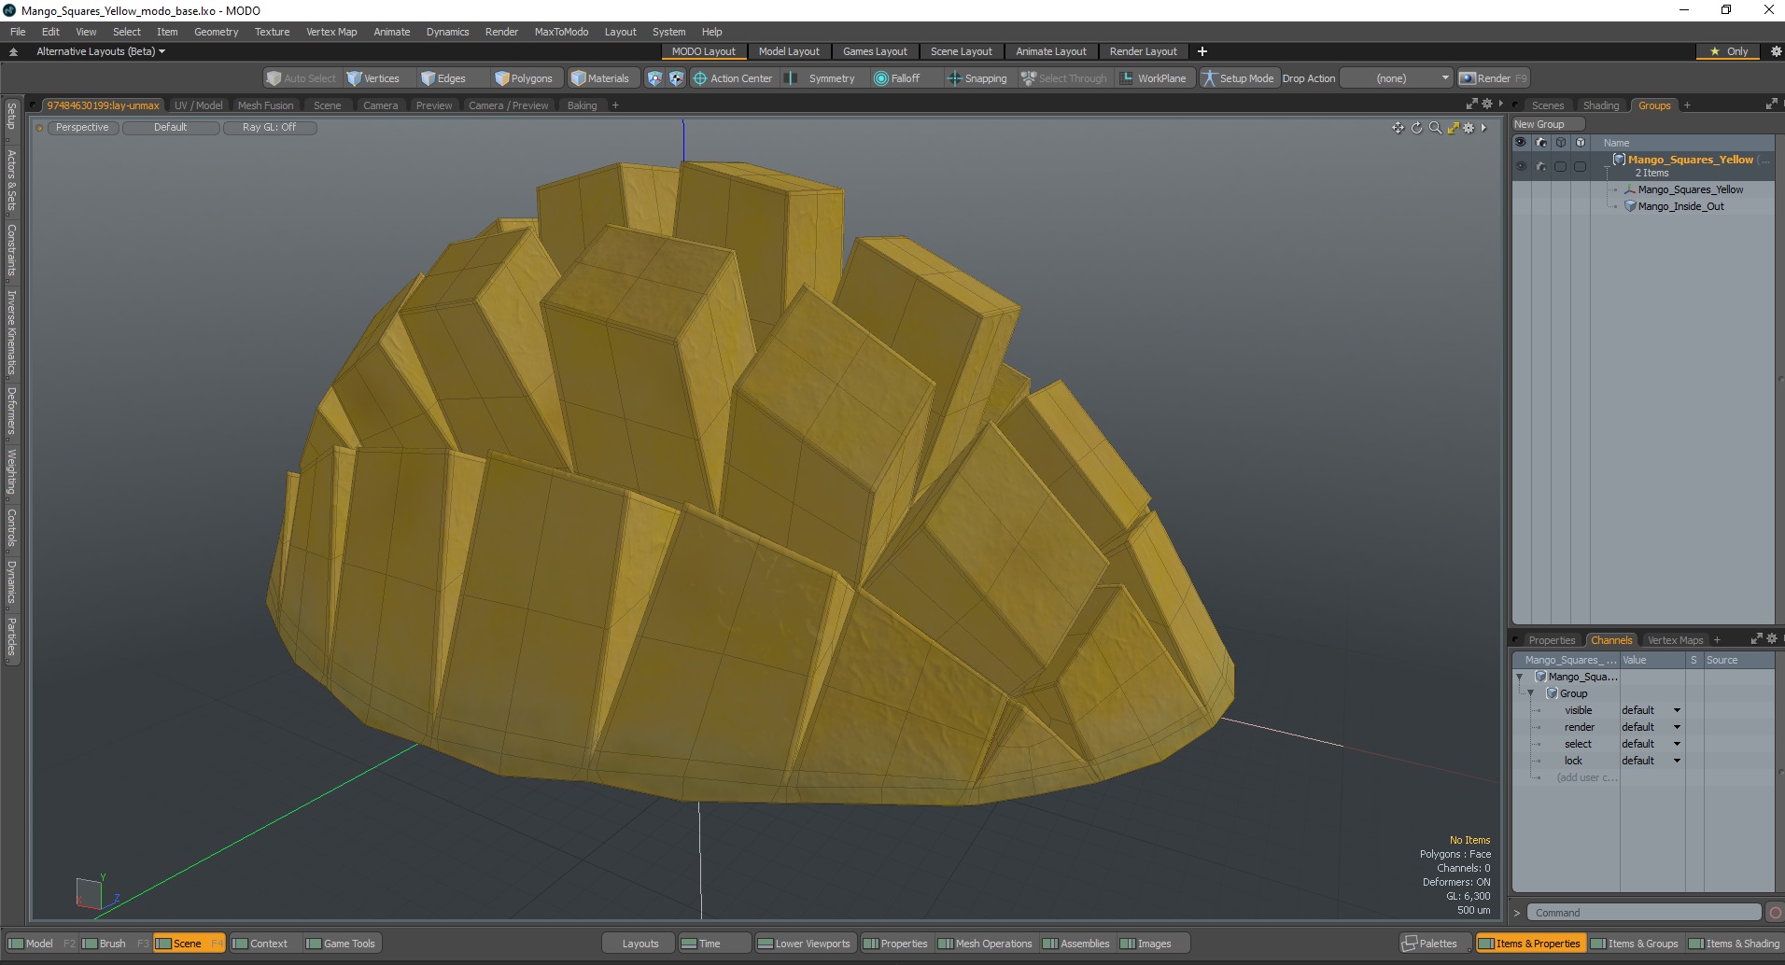Viewport: 1785px width, 965px height.
Task: Toggle the second checkbox of Mango_Squares_Yellow group
Action: pyautogui.click(x=1580, y=166)
